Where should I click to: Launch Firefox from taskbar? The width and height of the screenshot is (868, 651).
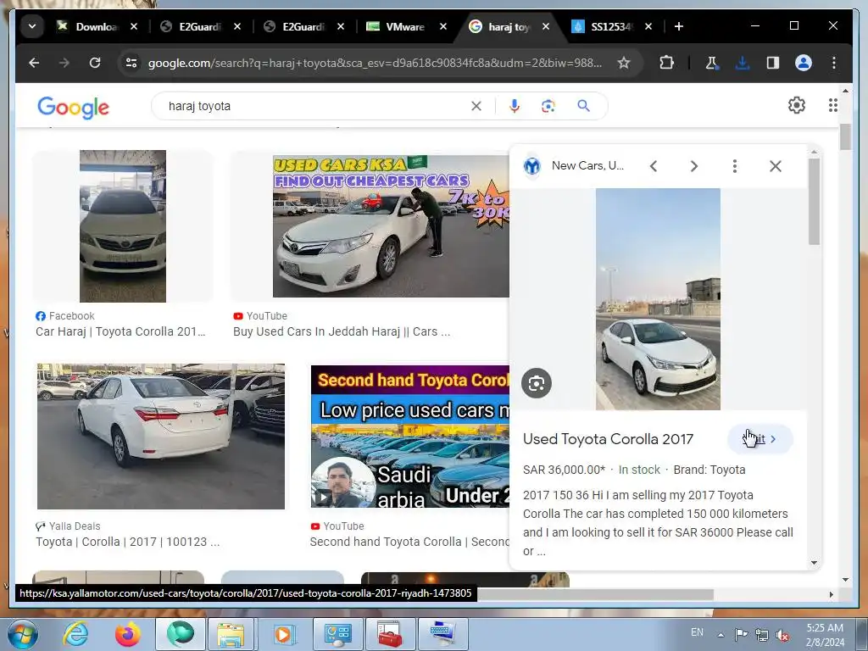tap(127, 634)
